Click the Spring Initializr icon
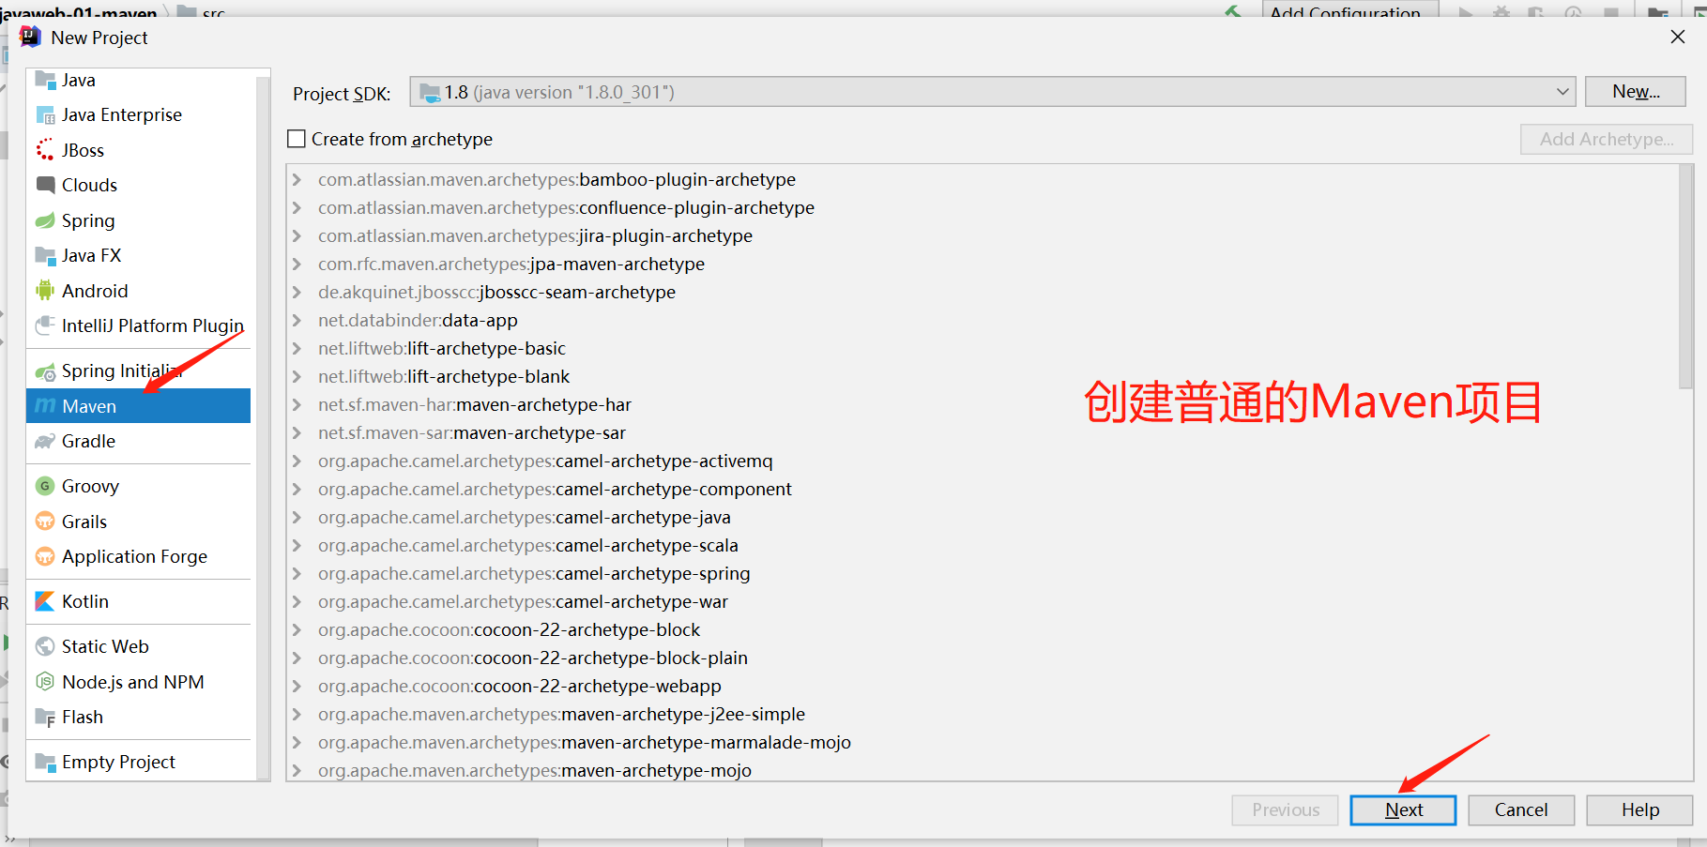1707x847 pixels. pyautogui.click(x=45, y=371)
